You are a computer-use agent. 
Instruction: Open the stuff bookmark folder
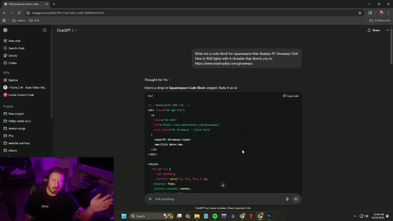tap(34, 21)
